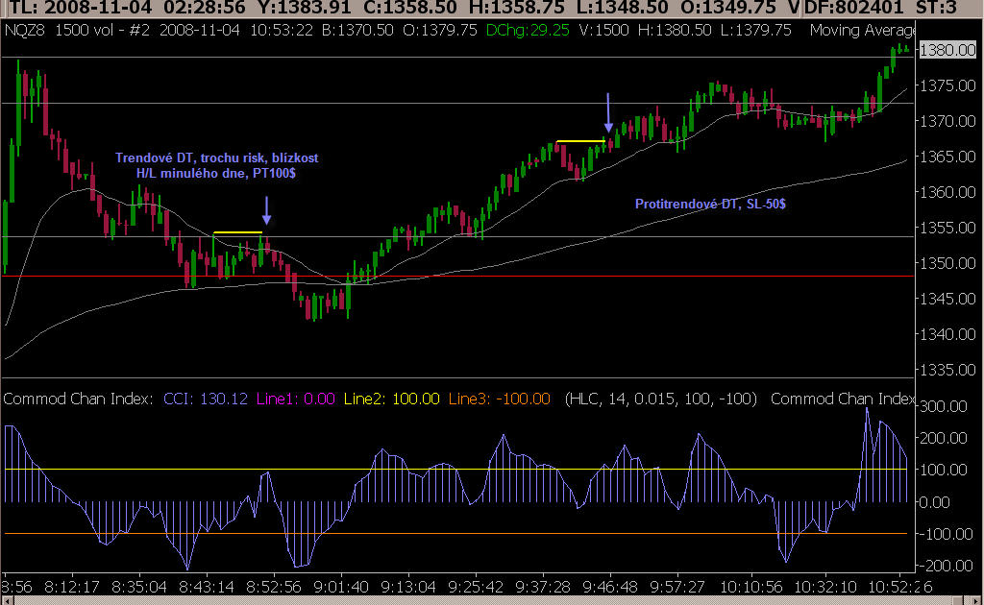Click the 'Line1: 0.00' label
Screen dimensions: 984x605
[x=296, y=399]
